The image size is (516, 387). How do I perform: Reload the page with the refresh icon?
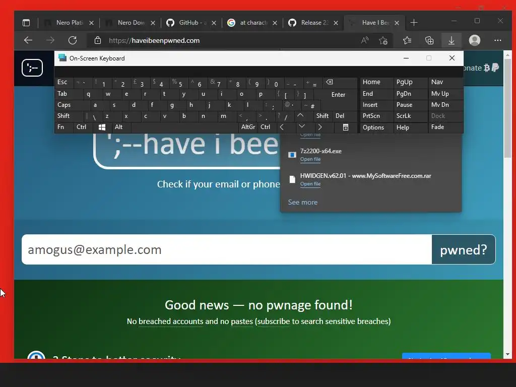73,40
